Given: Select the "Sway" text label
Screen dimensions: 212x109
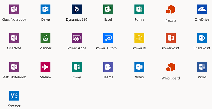Looking at the screenshot, I should [77, 77].
